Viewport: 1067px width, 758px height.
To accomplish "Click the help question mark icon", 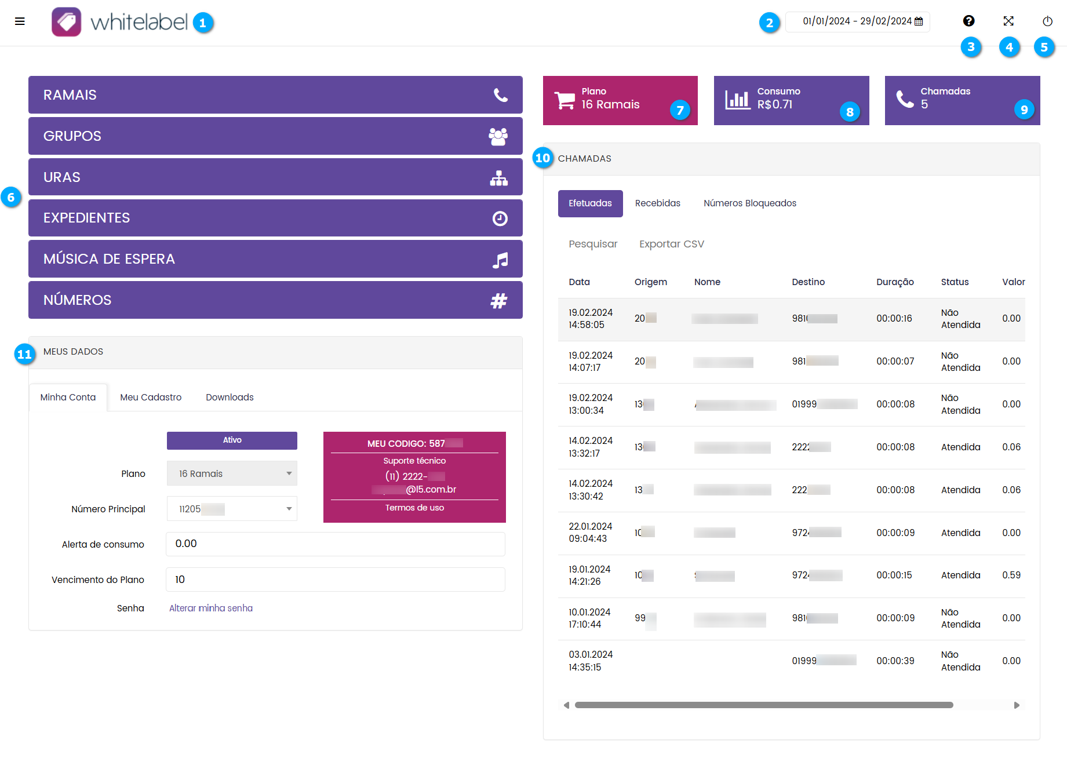I will click(x=968, y=21).
